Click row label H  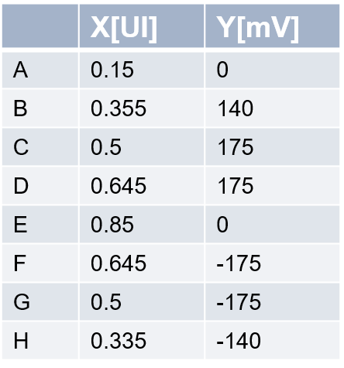click(x=21, y=341)
